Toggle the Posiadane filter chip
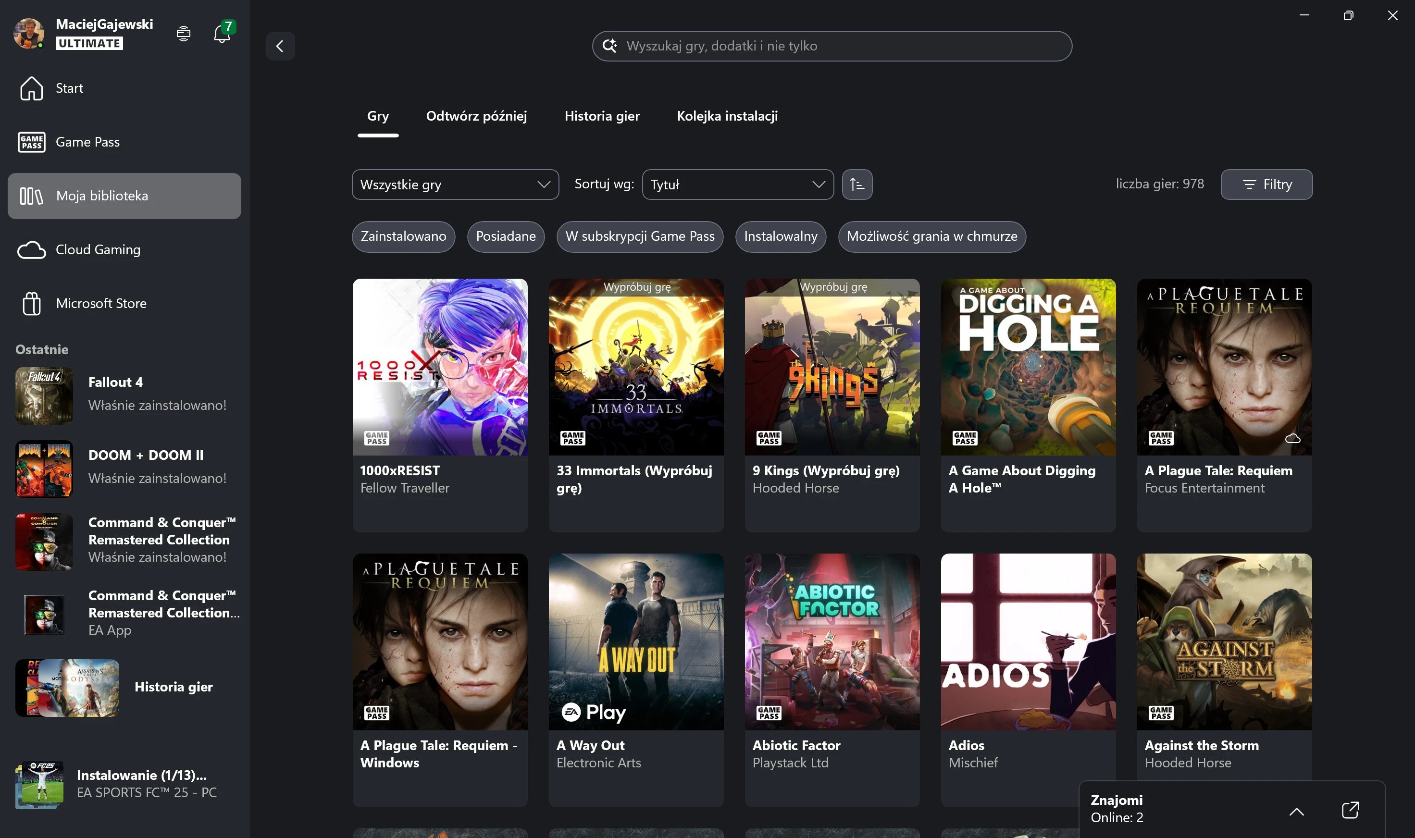Screen dimensions: 1415x838 [x=505, y=236]
